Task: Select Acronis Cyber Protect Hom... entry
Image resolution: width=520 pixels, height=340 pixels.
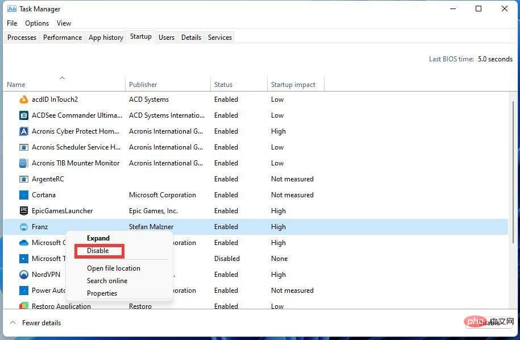Action: pyautogui.click(x=76, y=131)
